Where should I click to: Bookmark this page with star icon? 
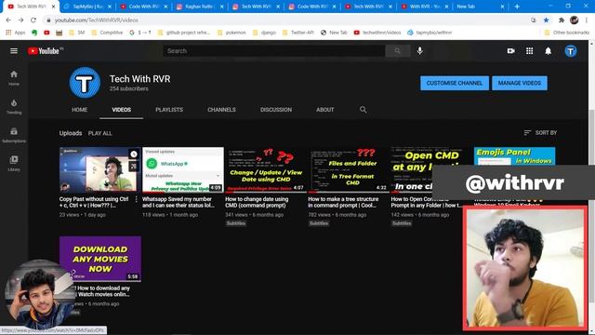546,20
